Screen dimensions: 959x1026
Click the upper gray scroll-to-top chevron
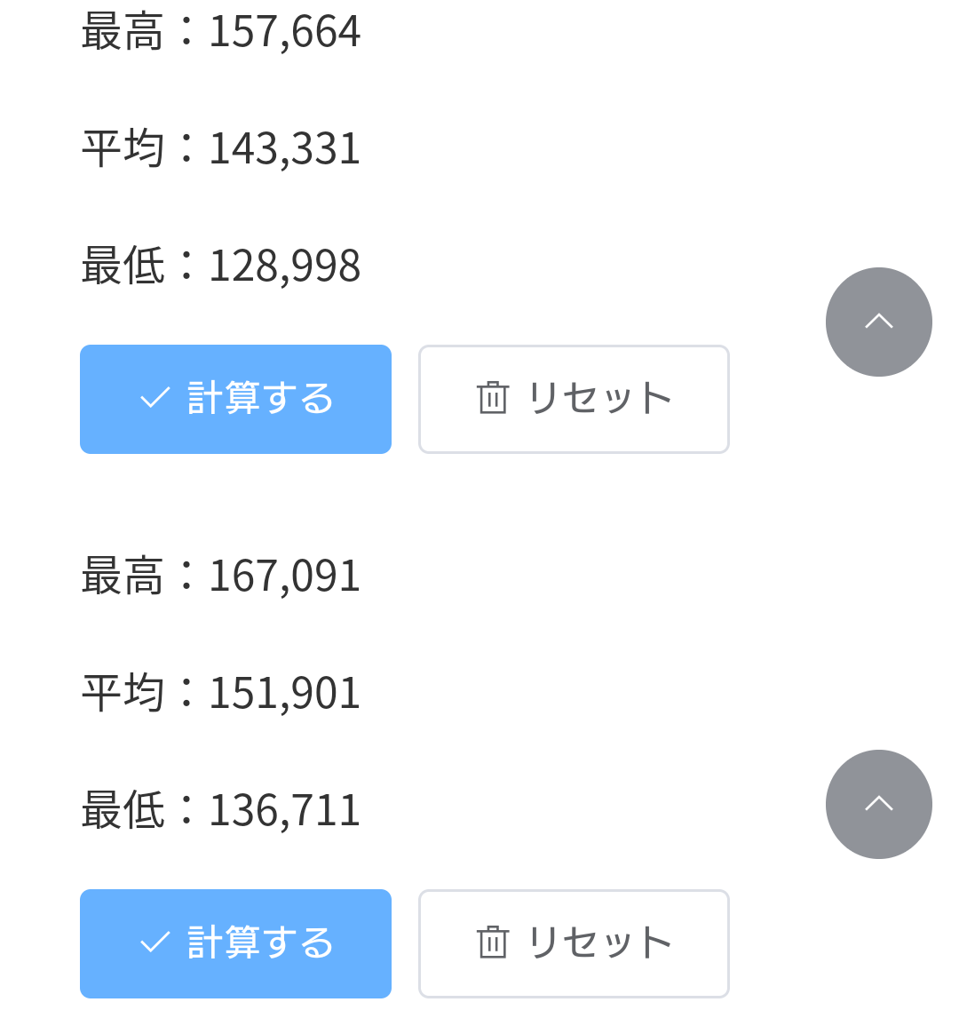tap(878, 322)
